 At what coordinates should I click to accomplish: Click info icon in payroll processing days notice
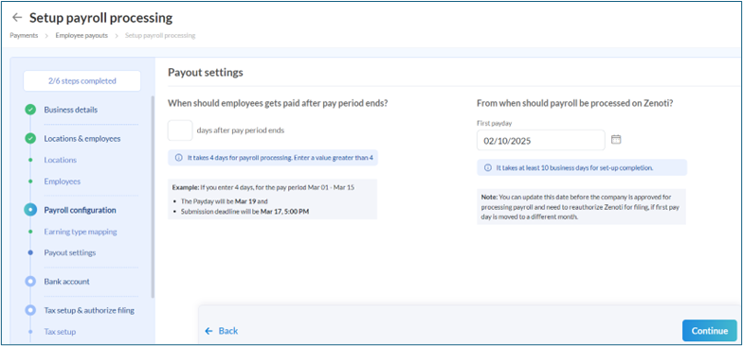click(178, 158)
